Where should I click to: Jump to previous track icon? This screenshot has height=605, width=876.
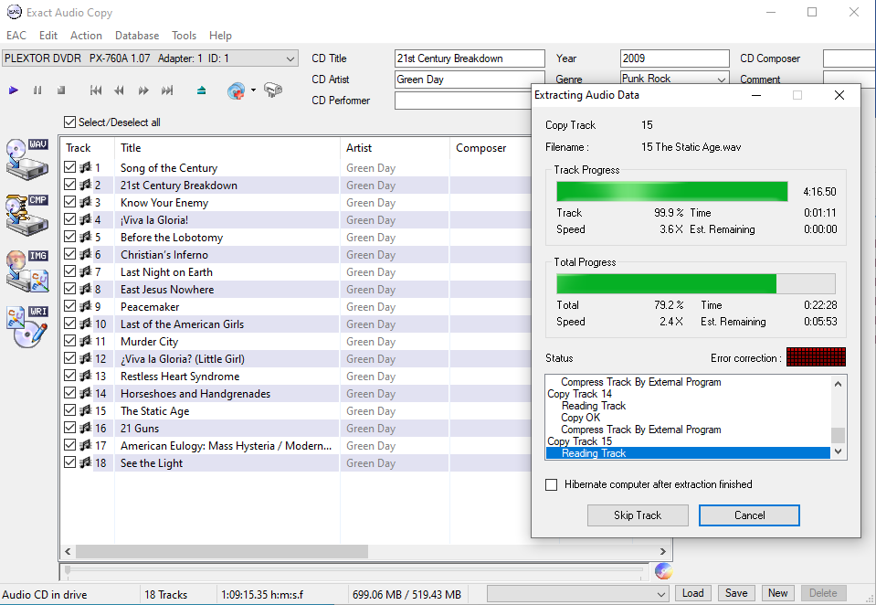[x=96, y=90]
